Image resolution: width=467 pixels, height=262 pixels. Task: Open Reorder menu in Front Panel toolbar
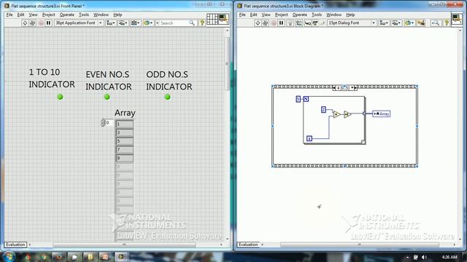tap(147, 23)
